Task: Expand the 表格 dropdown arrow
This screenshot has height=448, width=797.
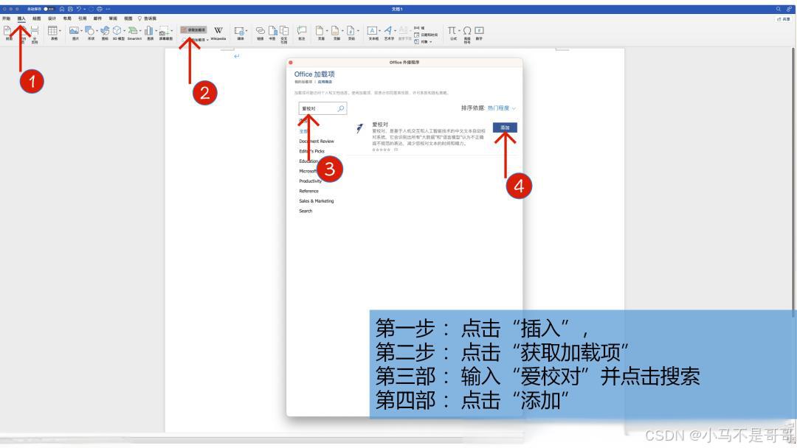Action: [x=60, y=31]
